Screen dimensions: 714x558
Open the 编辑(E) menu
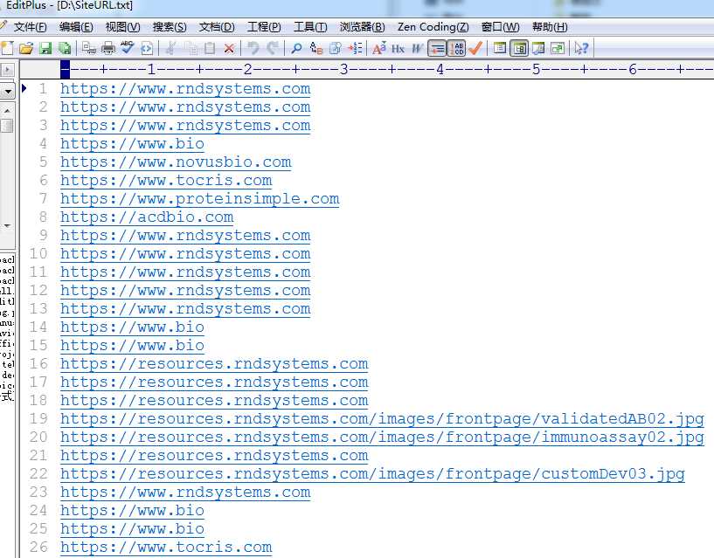tap(76, 27)
